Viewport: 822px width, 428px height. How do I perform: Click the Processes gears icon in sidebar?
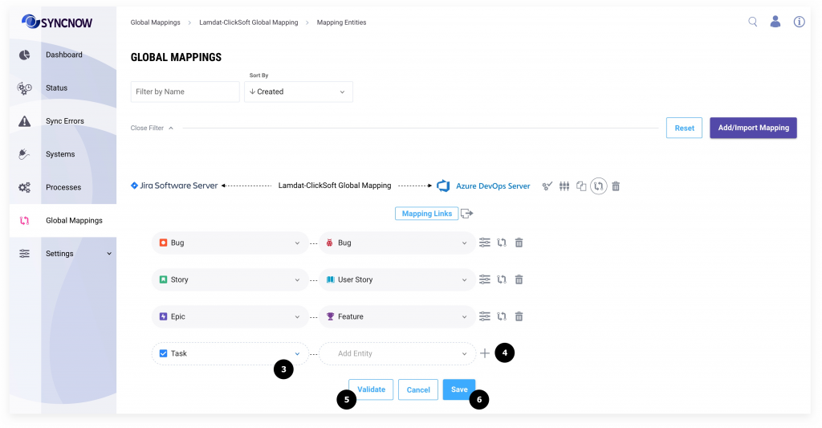[x=25, y=187]
